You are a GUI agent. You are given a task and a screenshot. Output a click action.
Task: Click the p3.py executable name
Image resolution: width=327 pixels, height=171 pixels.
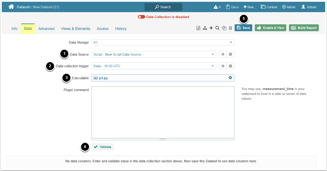click(x=103, y=78)
